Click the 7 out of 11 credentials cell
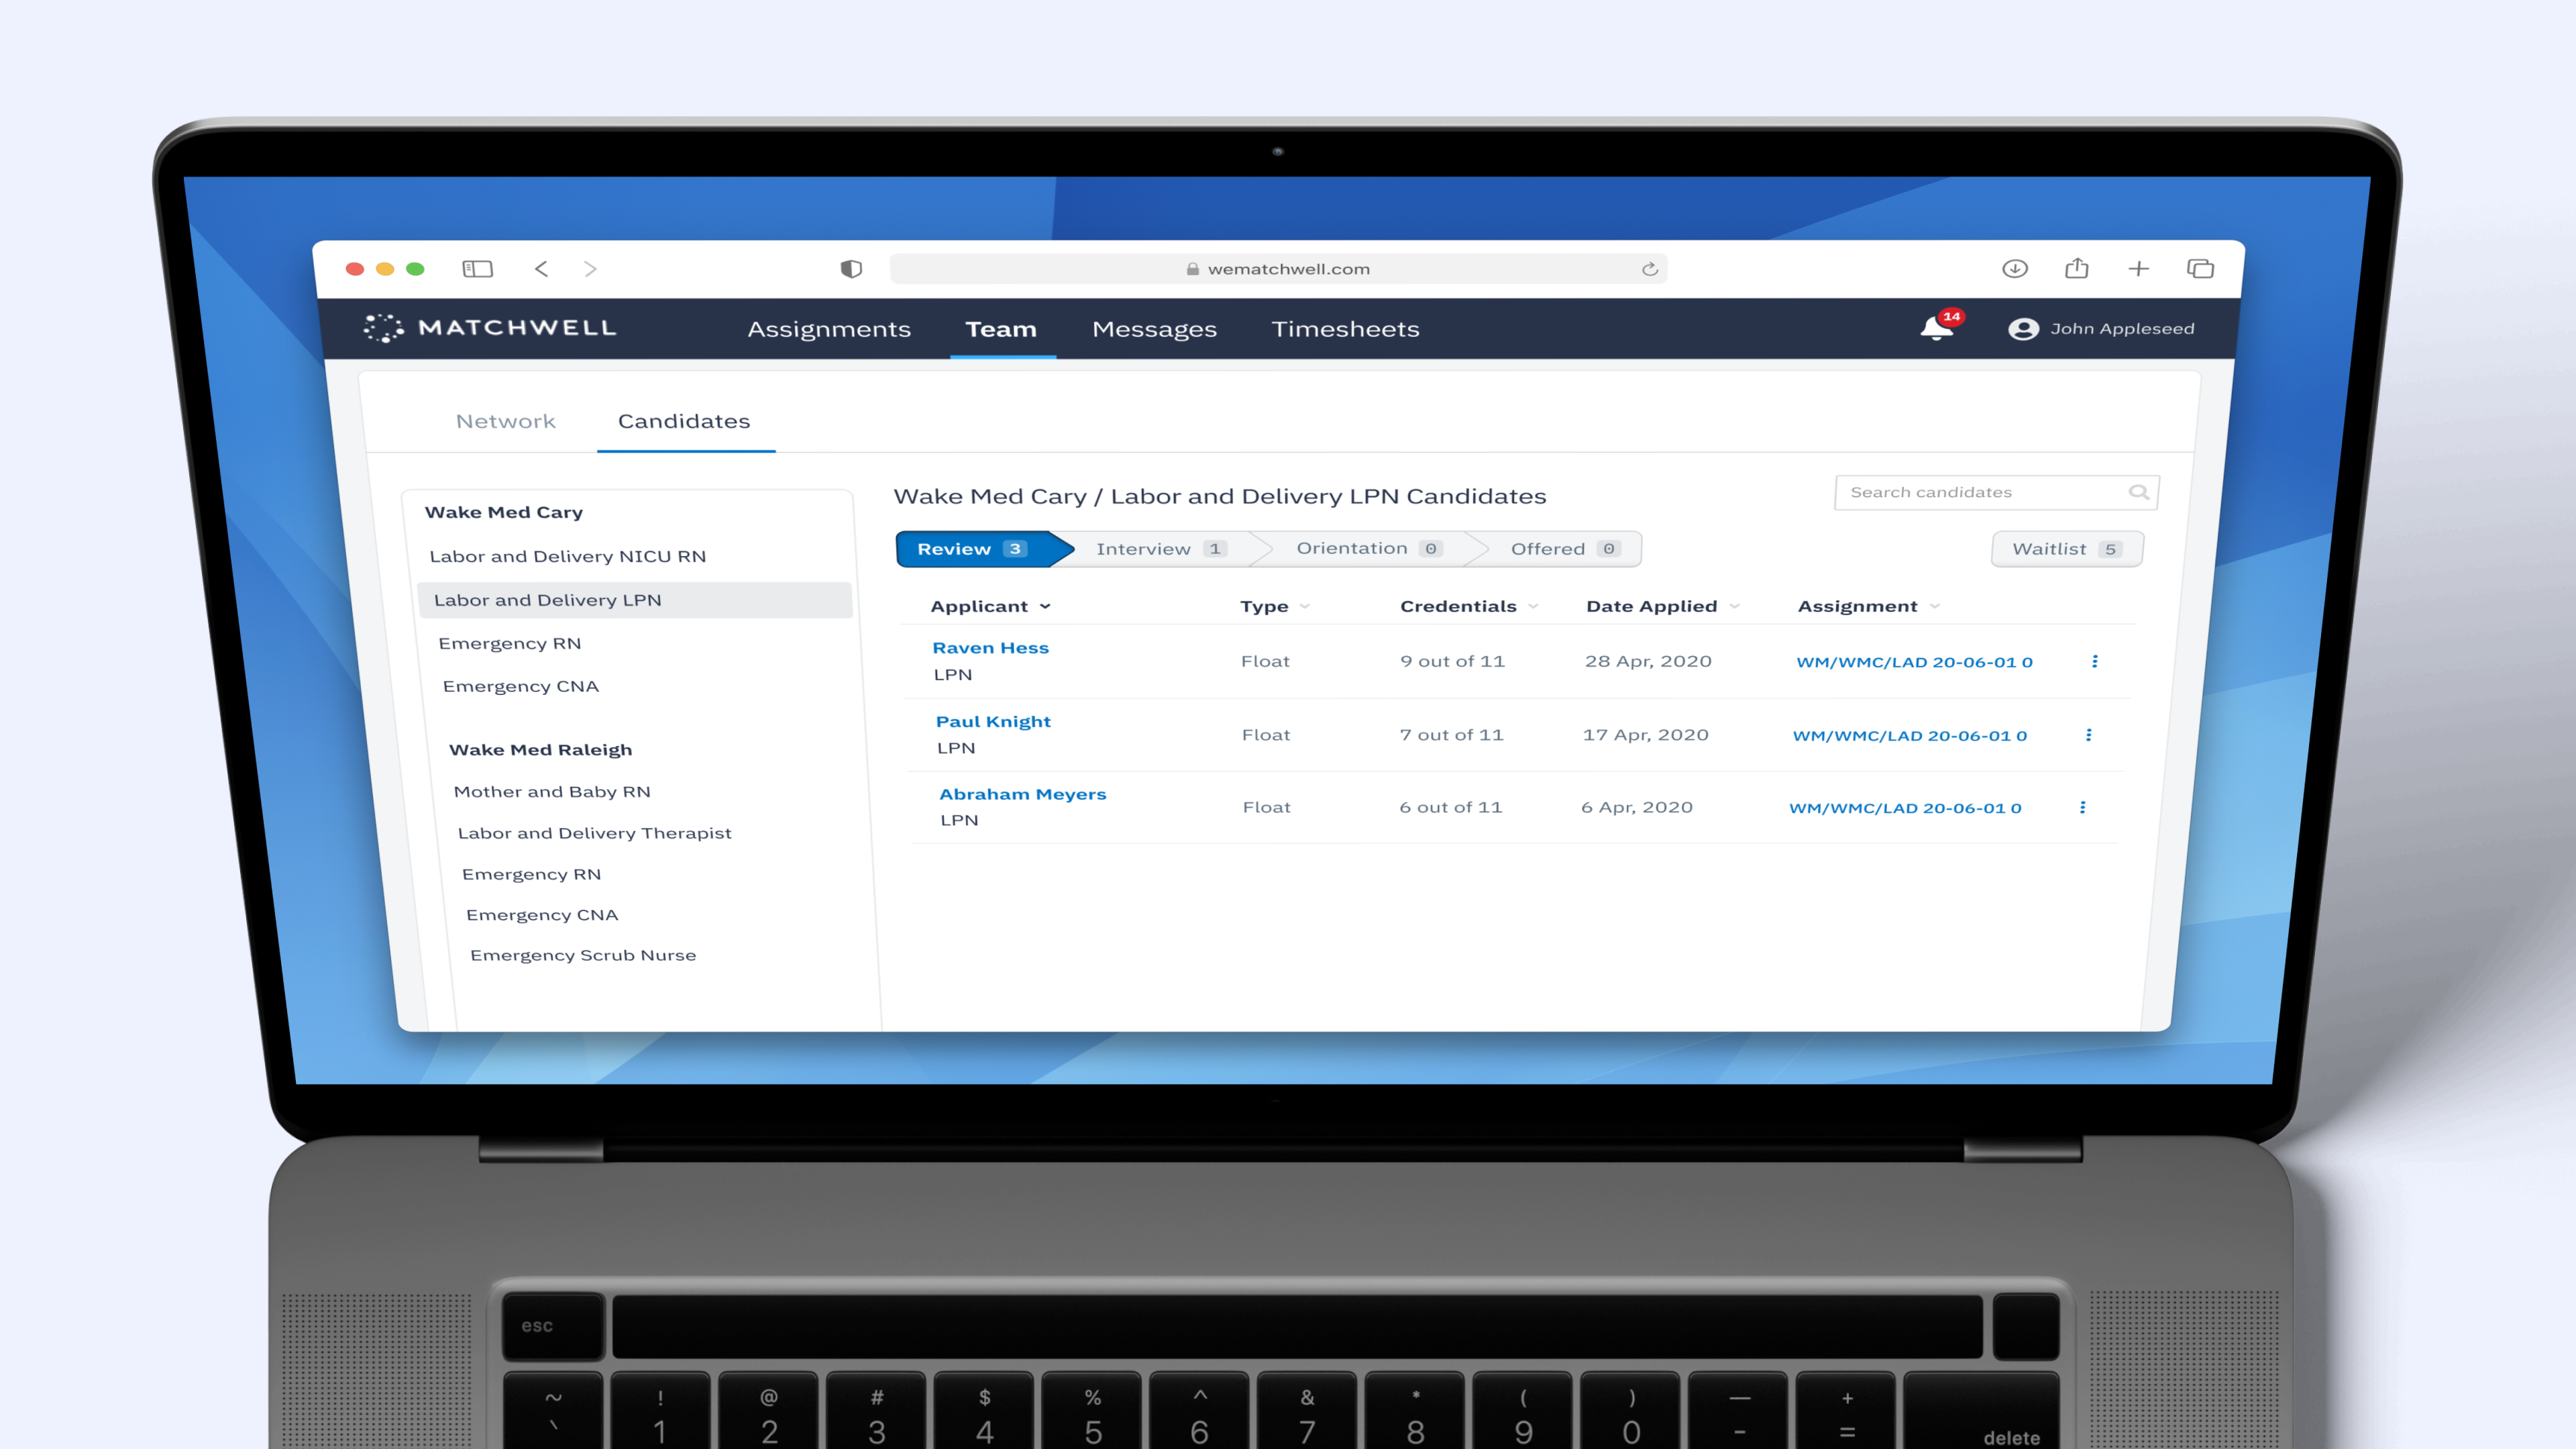Image resolution: width=2576 pixels, height=1449 pixels. 1451,735
